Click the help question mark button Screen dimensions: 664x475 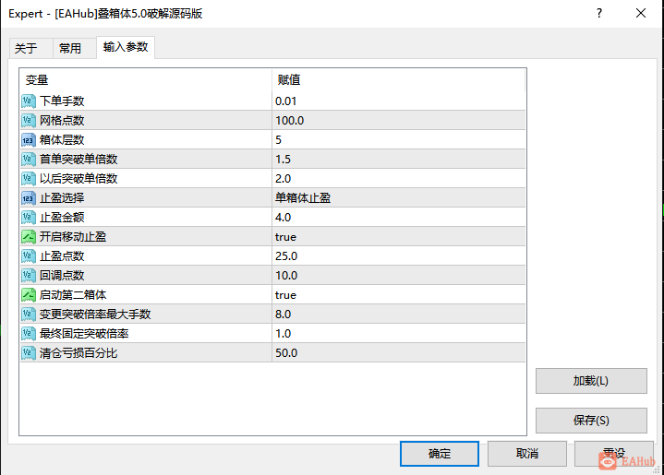point(599,14)
